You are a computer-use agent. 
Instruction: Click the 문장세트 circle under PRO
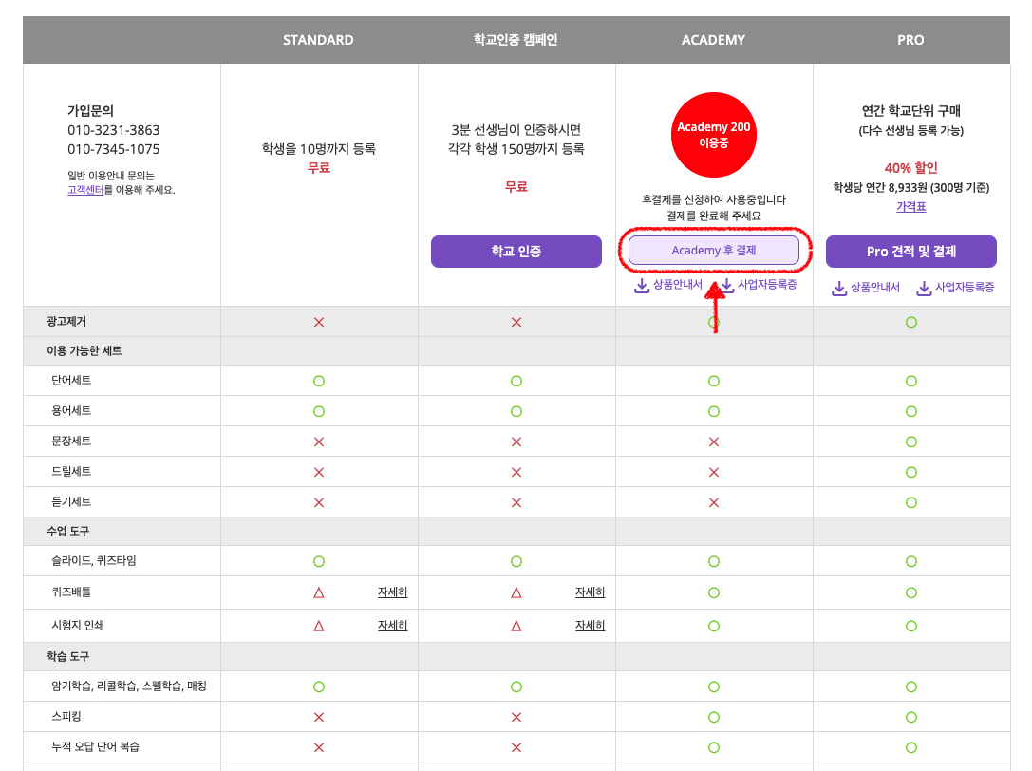pos(910,442)
